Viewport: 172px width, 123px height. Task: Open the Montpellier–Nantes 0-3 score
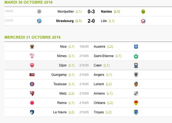pos(91,12)
